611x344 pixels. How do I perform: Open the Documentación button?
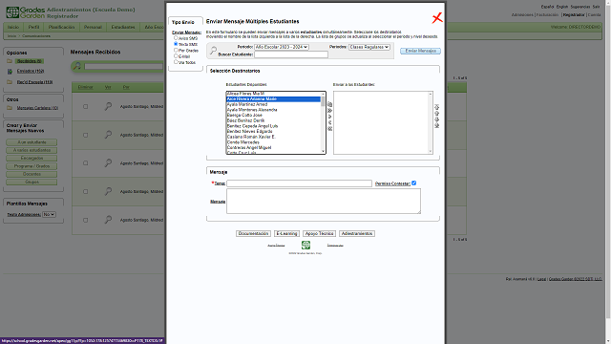click(253, 233)
